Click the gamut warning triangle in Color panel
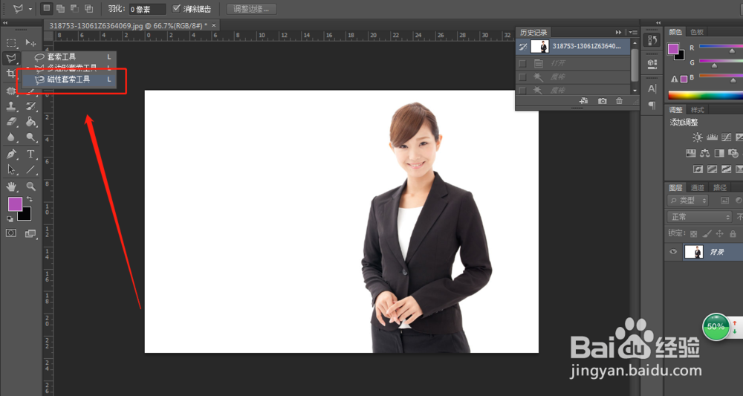 (x=675, y=79)
